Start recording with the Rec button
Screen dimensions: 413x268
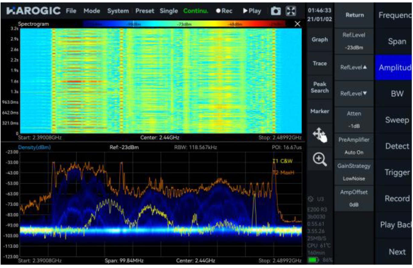pyautogui.click(x=224, y=11)
